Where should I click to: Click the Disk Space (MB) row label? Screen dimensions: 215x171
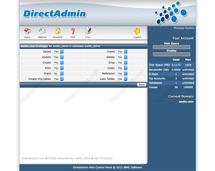(159, 65)
